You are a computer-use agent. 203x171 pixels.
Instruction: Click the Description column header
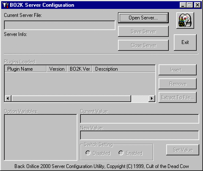pos(124,69)
